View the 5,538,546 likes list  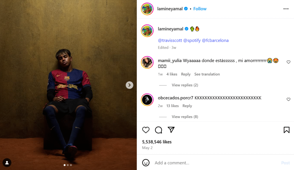[157, 142]
